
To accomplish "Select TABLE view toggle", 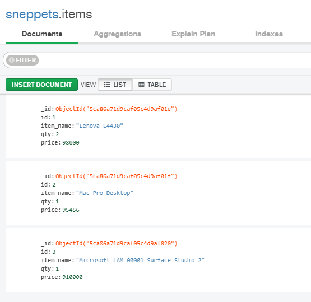I will 152,85.
